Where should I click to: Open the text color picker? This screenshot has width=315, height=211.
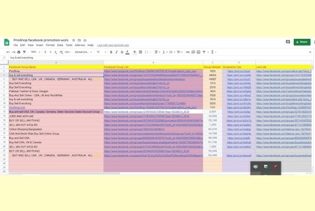tap(127, 52)
